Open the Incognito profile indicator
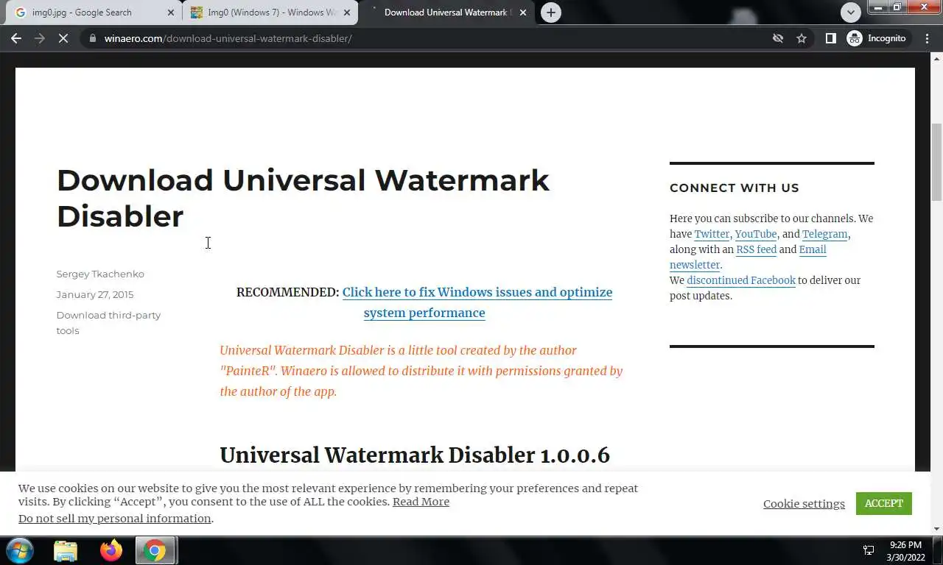Viewport: 943px width, 565px height. pyautogui.click(x=878, y=38)
